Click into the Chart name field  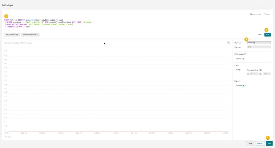pyautogui.click(x=259, y=43)
